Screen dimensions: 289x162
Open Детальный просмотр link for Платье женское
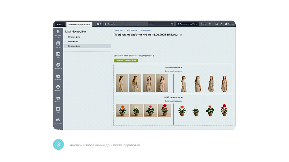coord(173,71)
